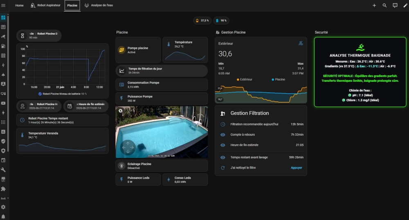Open search with the magnifier icon

[x=384, y=5]
